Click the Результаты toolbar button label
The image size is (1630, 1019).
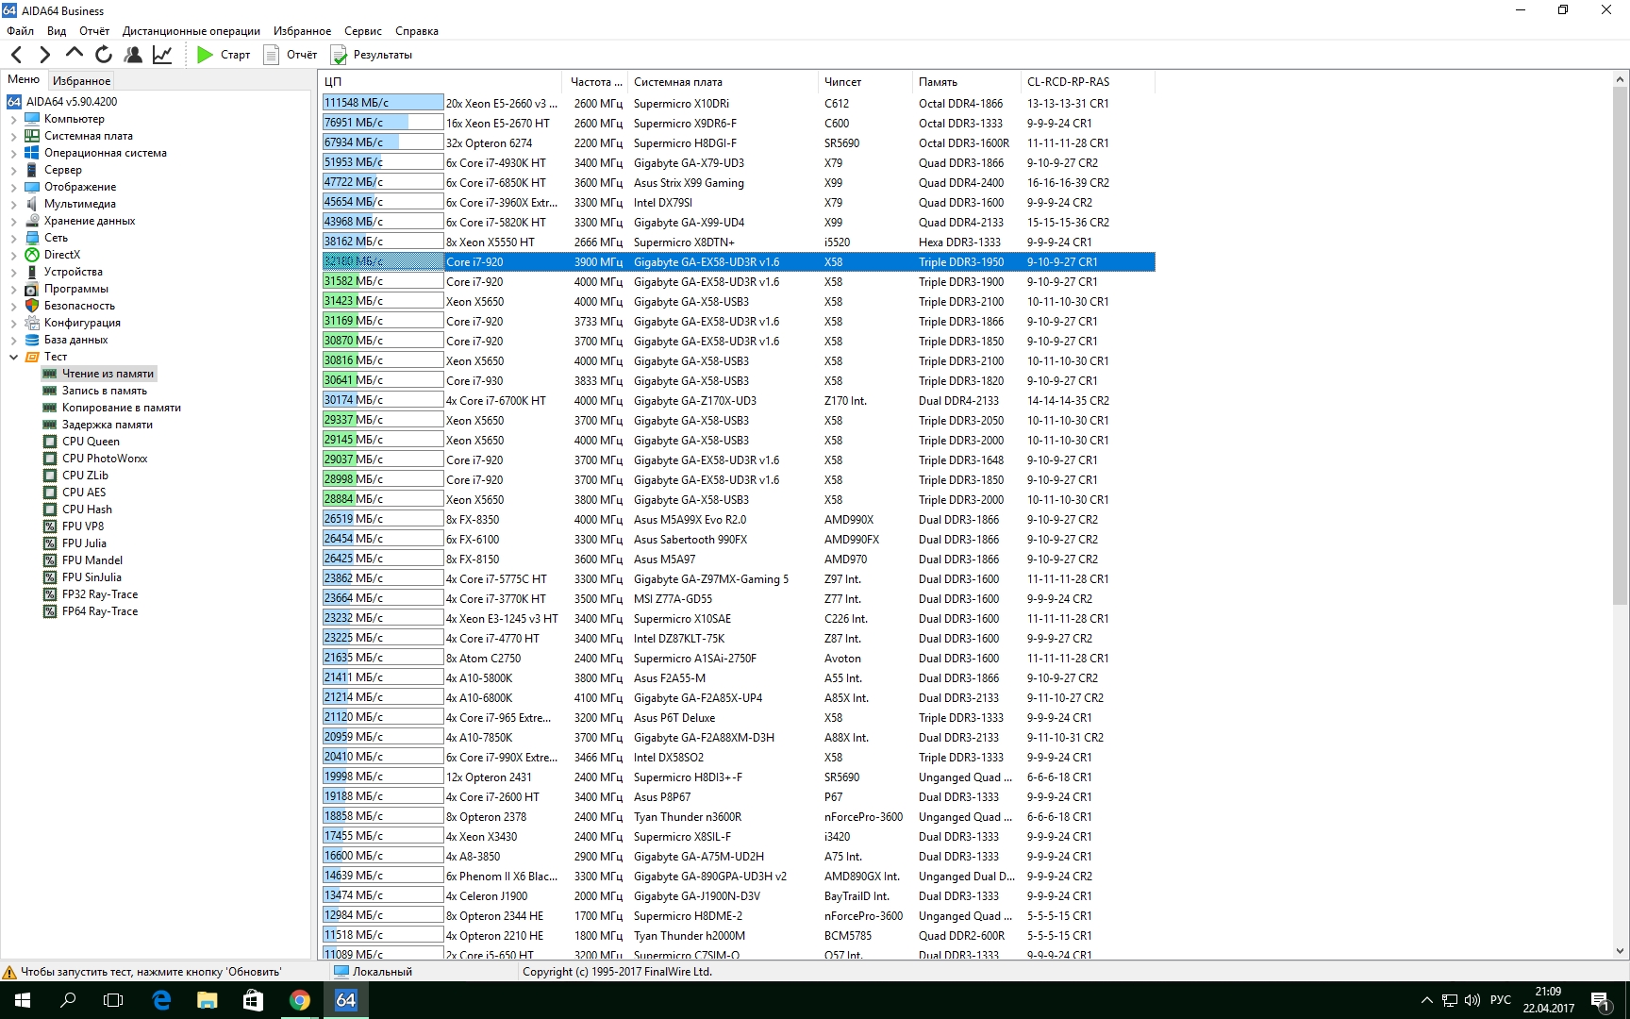pyautogui.click(x=383, y=55)
